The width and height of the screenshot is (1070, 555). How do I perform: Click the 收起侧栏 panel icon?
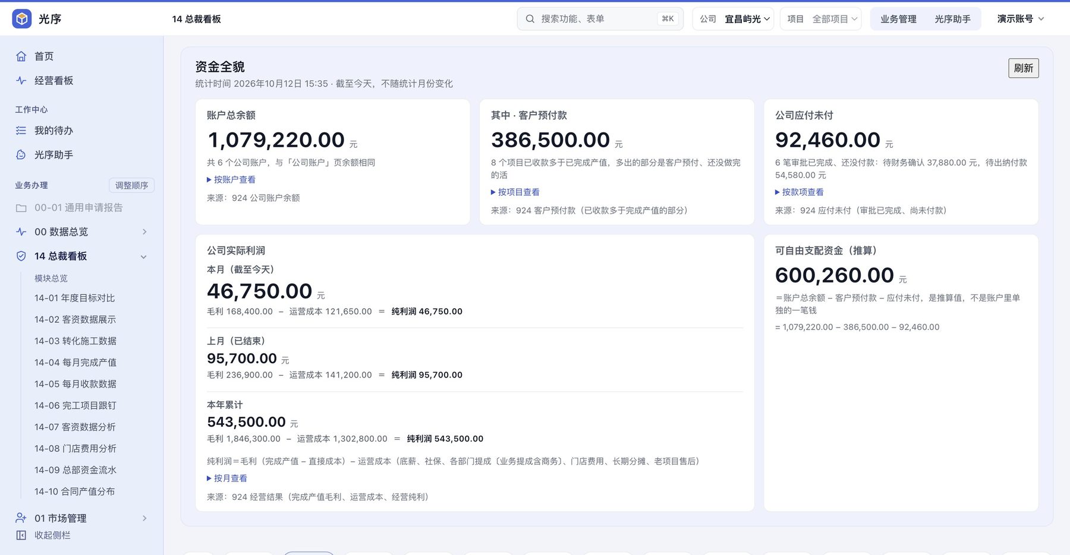[21, 535]
